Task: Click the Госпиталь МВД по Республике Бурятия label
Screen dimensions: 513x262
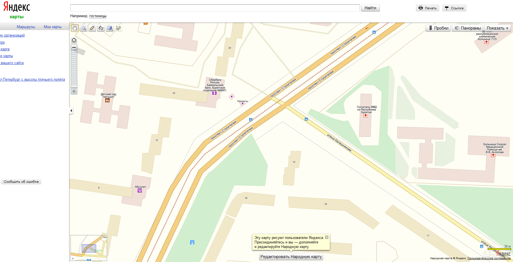Action: (367, 110)
